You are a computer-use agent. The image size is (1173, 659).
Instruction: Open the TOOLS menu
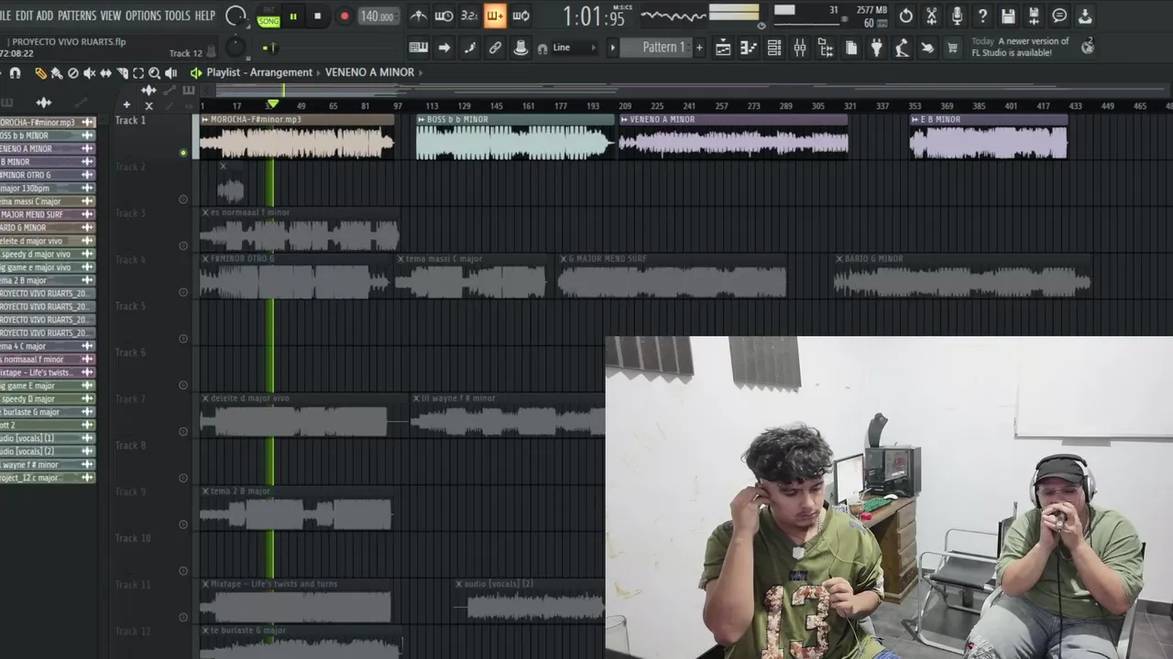point(178,16)
